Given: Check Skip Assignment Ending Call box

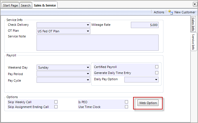Looking at the screenshot, I should pyautogui.click(x=56, y=107).
